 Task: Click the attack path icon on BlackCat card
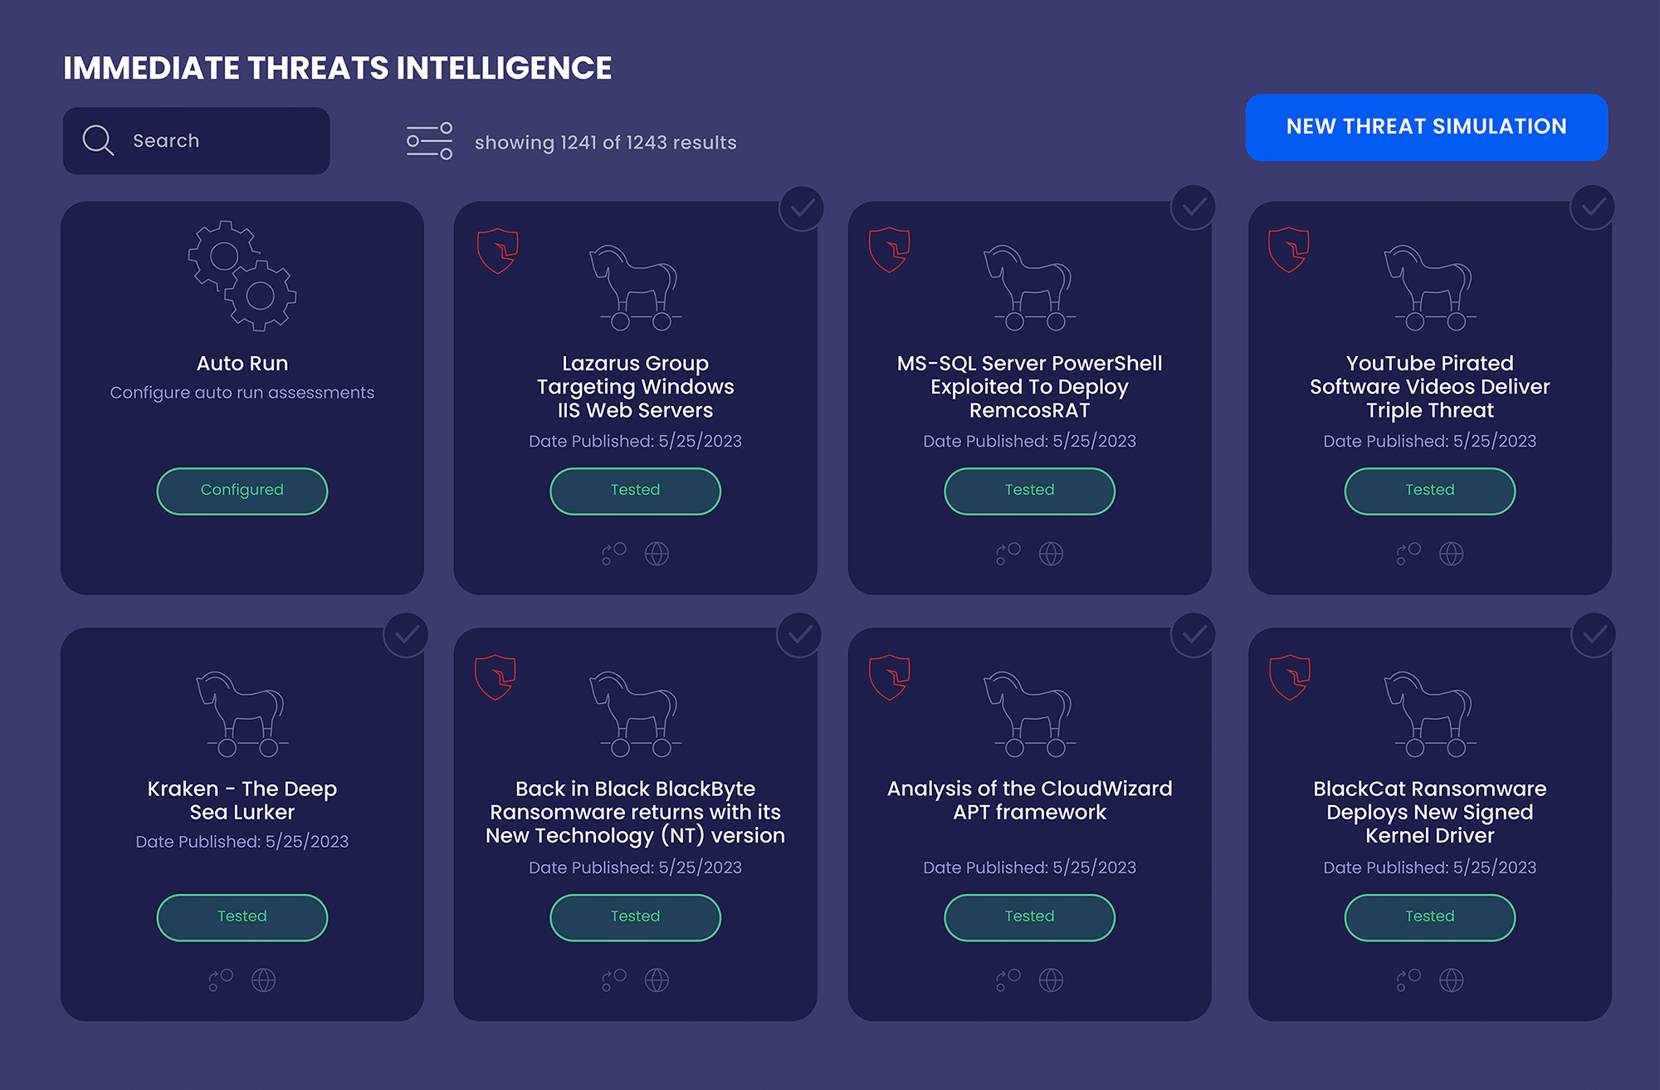coord(1408,980)
